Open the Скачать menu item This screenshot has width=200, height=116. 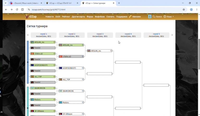tap(110, 17)
